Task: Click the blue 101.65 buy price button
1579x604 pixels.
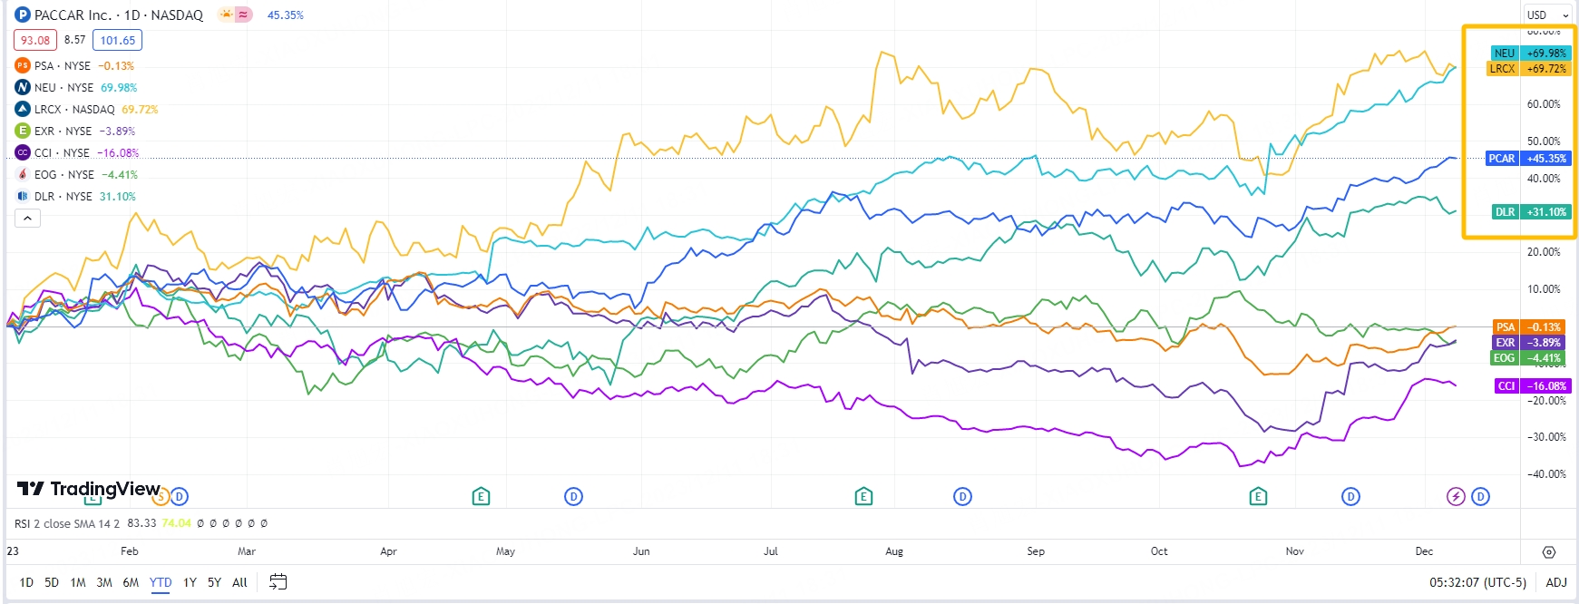Action: [118, 41]
